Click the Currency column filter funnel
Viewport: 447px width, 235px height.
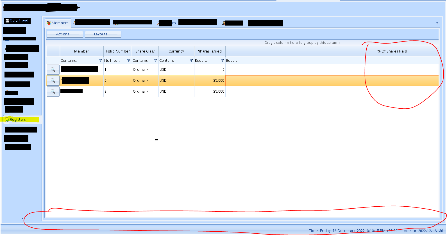(191, 61)
